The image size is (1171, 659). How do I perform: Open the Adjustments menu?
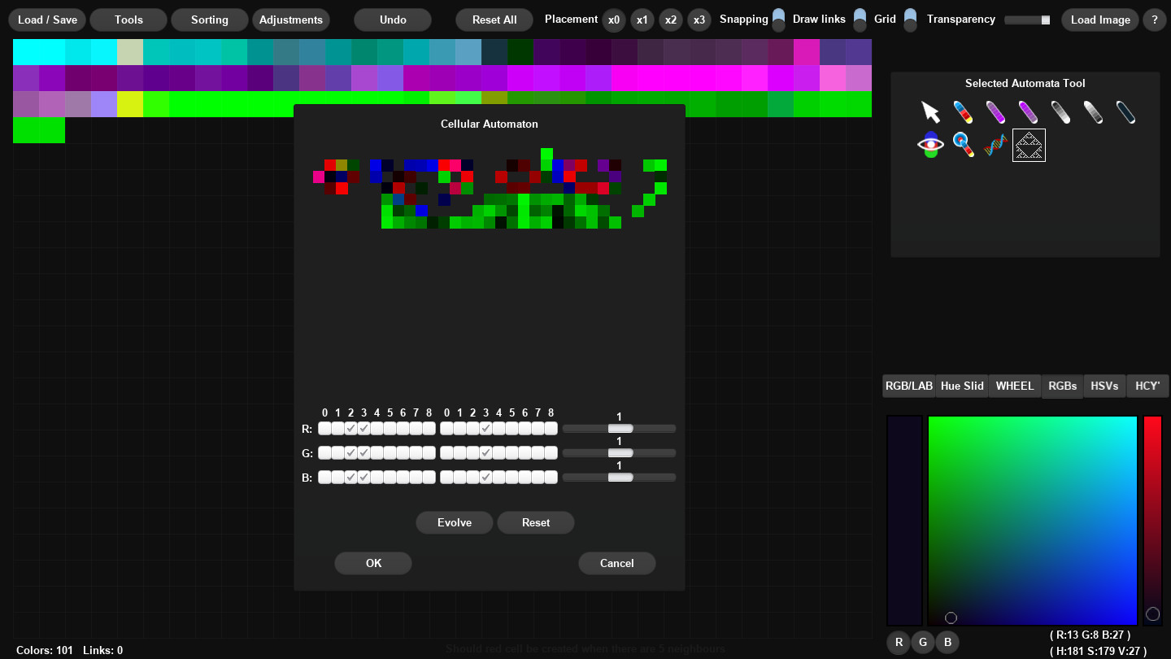coord(291,20)
